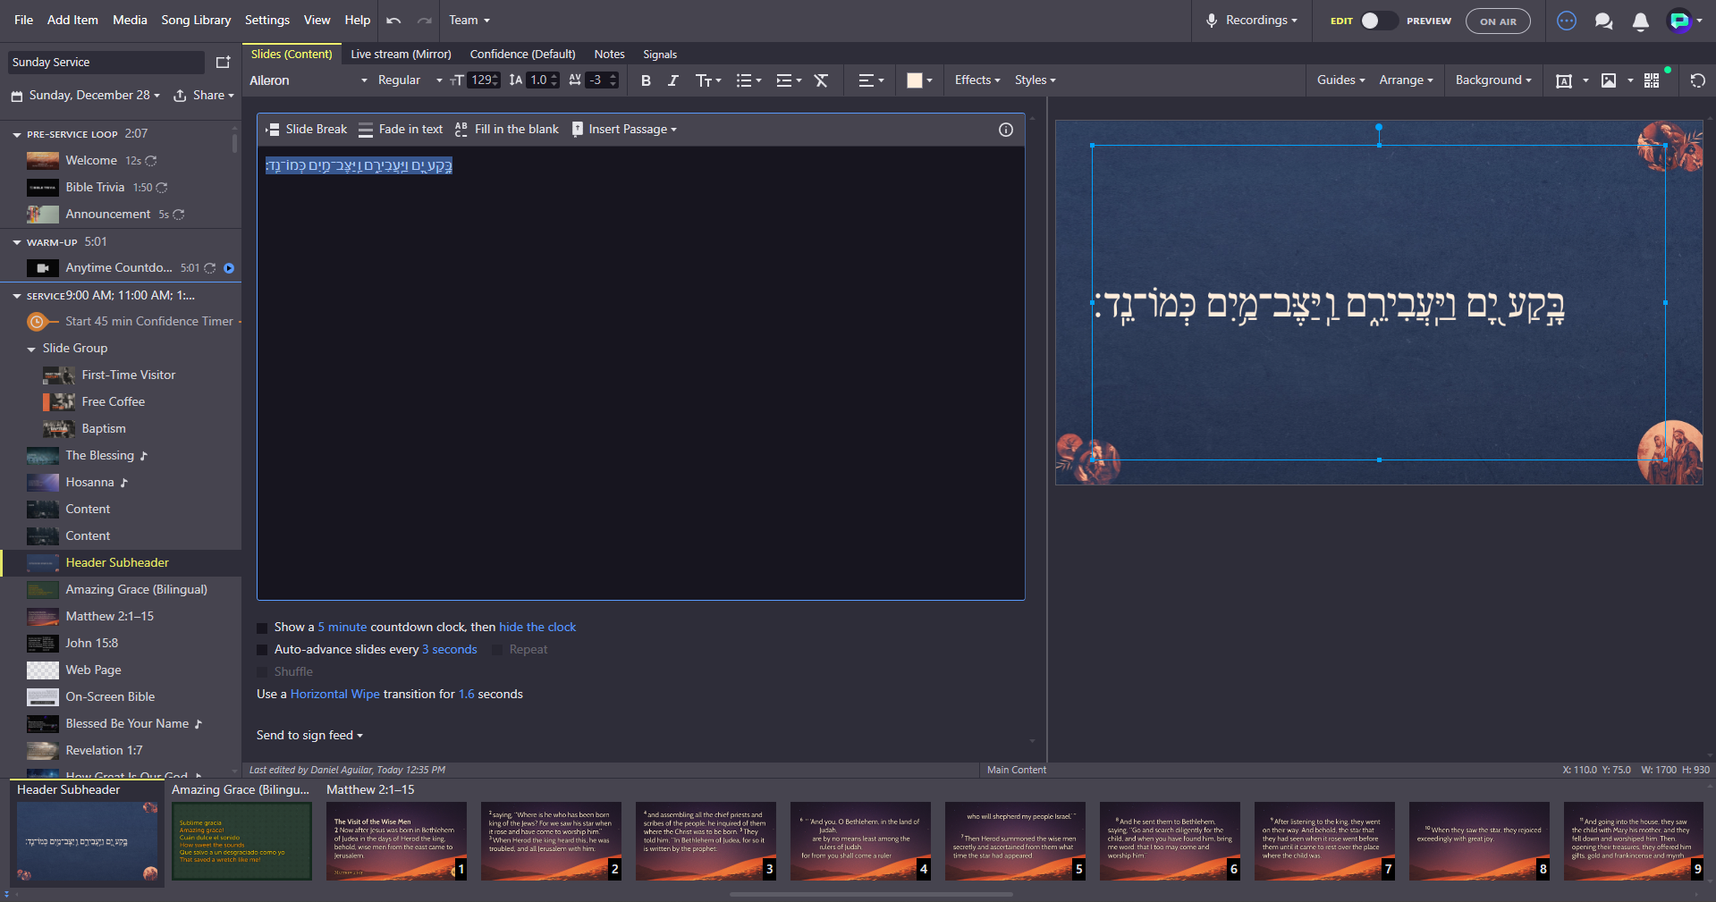Open the Regular font weight dropdown
The image size is (1716, 902).
[x=410, y=80]
